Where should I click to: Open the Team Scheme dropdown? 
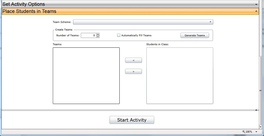143,22
